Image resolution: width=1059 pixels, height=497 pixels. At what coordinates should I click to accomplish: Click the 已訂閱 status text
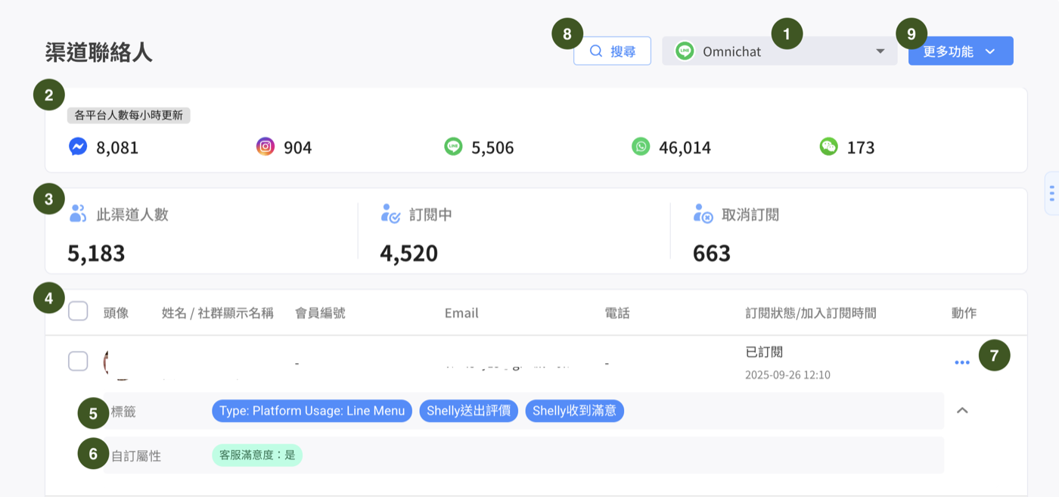pyautogui.click(x=764, y=352)
